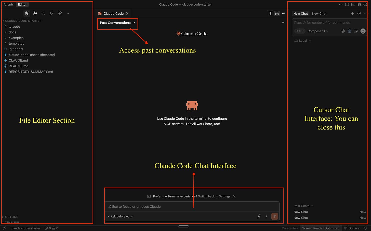Open the Extensions icon in the sidebar
This screenshot has width=371, height=231.
click(x=60, y=13)
